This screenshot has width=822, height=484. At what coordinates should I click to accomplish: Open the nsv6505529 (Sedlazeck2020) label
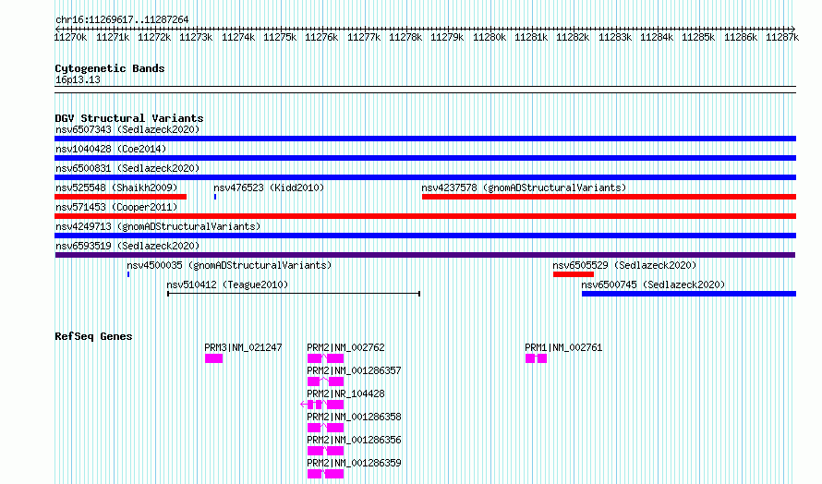point(624,265)
